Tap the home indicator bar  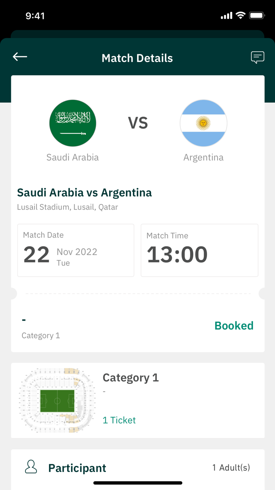(x=137, y=483)
